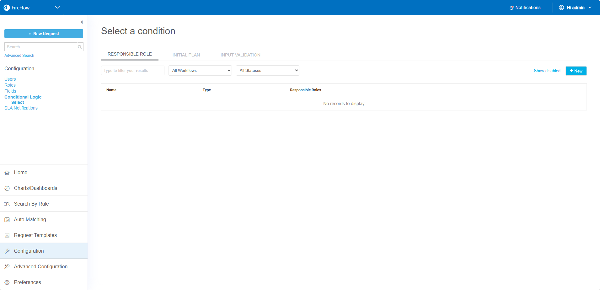Open Charts/Dashboards pie icon
This screenshot has height=290, width=600.
[x=7, y=188]
